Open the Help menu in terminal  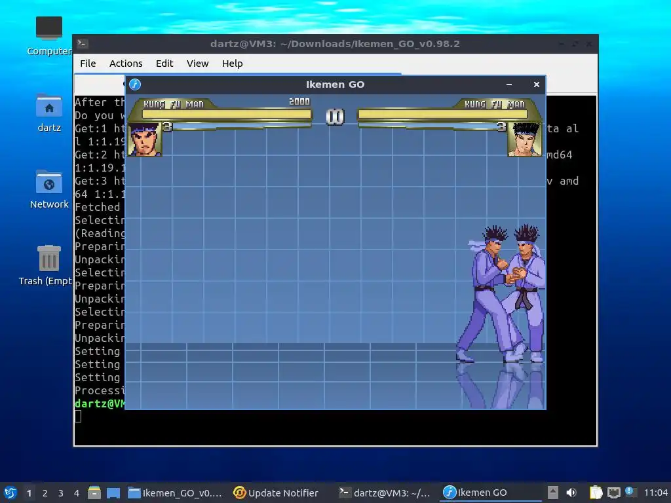point(233,64)
